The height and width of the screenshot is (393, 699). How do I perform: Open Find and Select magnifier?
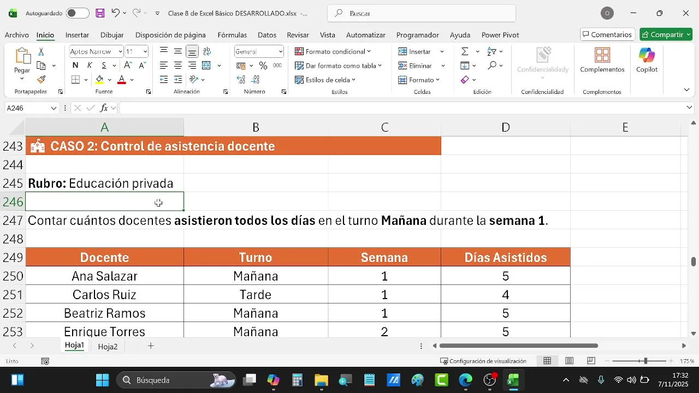click(492, 65)
